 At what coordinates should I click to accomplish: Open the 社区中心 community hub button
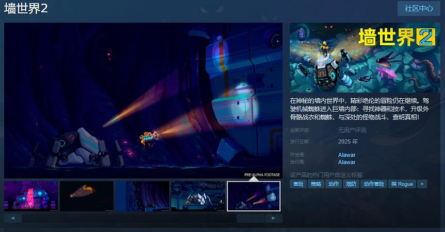[419, 9]
